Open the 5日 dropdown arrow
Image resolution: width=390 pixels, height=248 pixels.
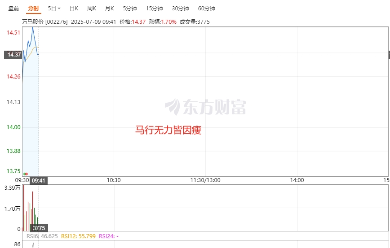pyautogui.click(x=59, y=9)
